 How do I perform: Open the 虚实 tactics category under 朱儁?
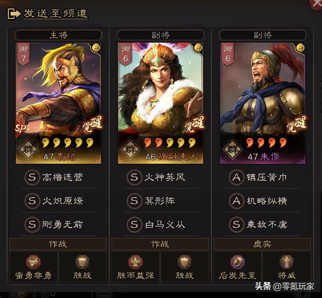[x=262, y=244]
